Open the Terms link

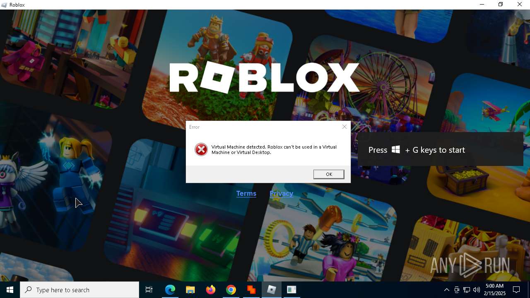[x=246, y=193]
